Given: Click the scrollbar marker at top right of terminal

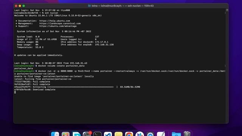Looking at the screenshot, I should point(227,10).
